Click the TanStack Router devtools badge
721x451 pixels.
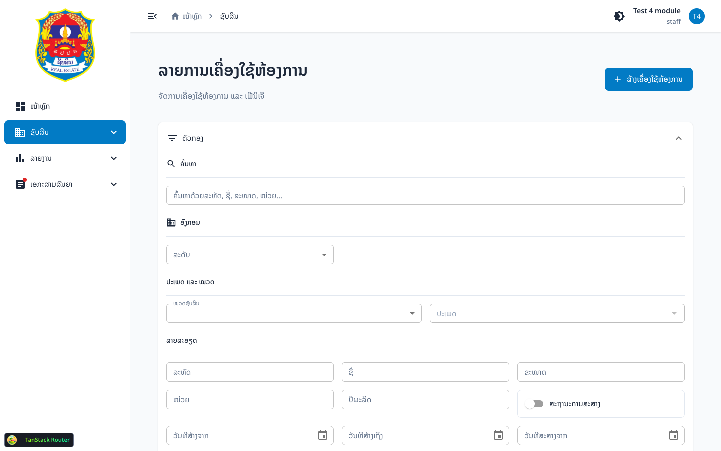click(x=39, y=440)
